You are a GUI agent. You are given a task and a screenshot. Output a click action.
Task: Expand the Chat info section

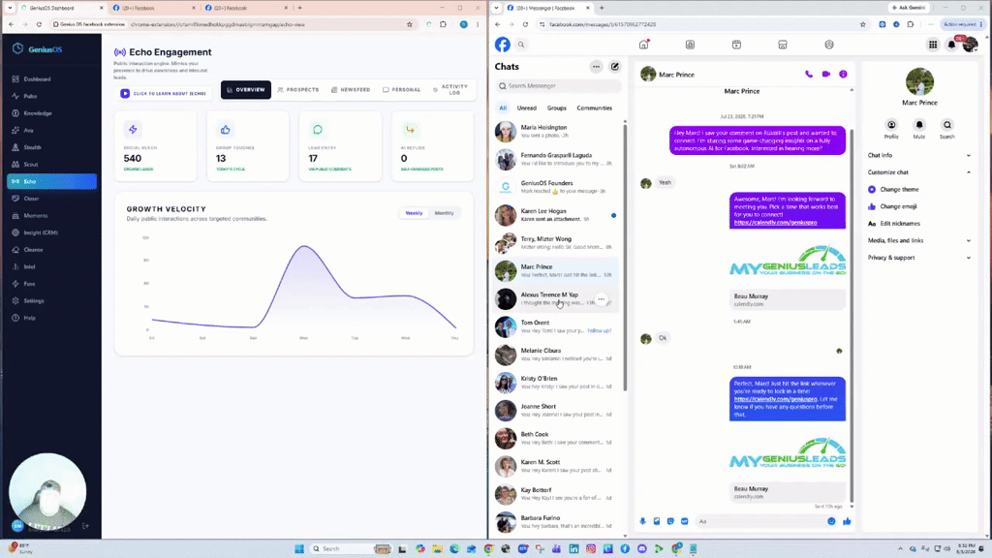coord(918,155)
